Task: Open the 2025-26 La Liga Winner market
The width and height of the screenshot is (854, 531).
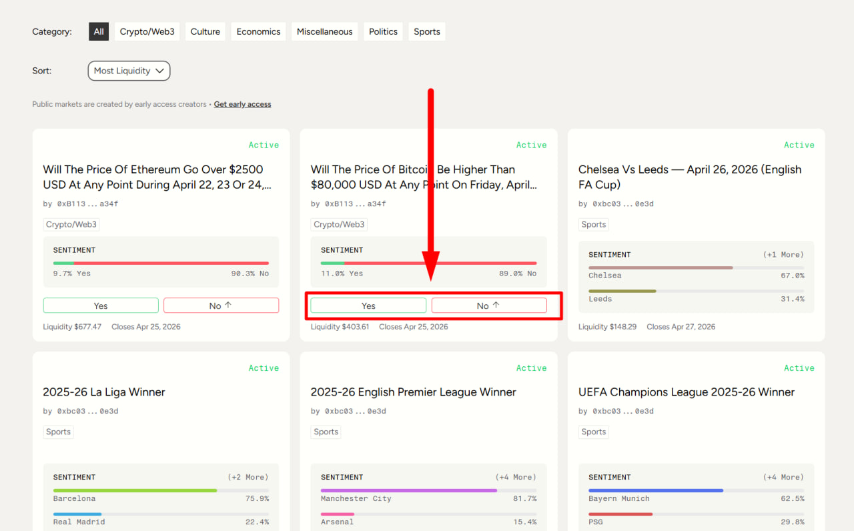Action: click(104, 392)
